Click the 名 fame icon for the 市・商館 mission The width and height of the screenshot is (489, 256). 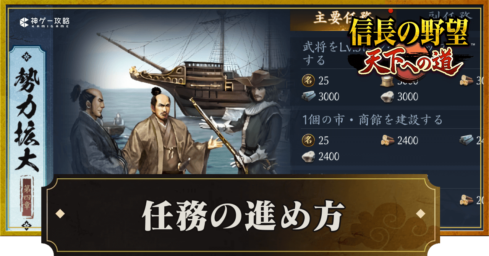coord(308,140)
